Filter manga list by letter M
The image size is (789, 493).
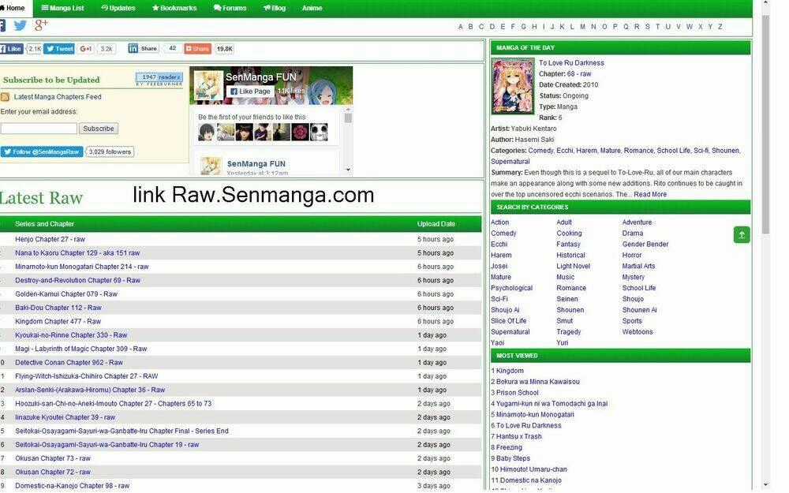point(582,27)
